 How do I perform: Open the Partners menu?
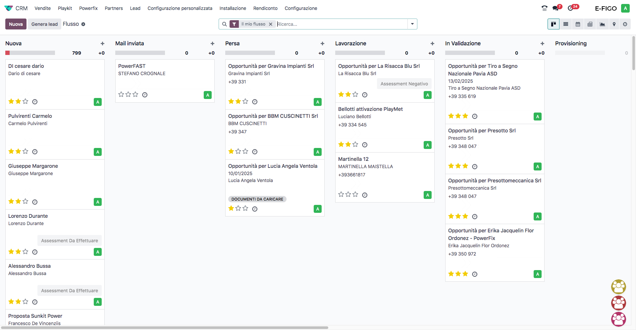coord(114,8)
